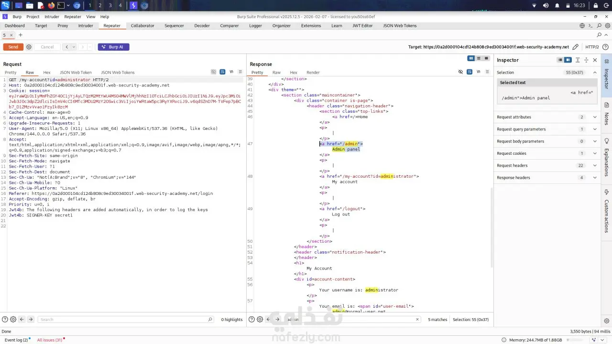The image size is (612, 344).
Task: Open Request panel options hamburger menu
Action: 240,72
